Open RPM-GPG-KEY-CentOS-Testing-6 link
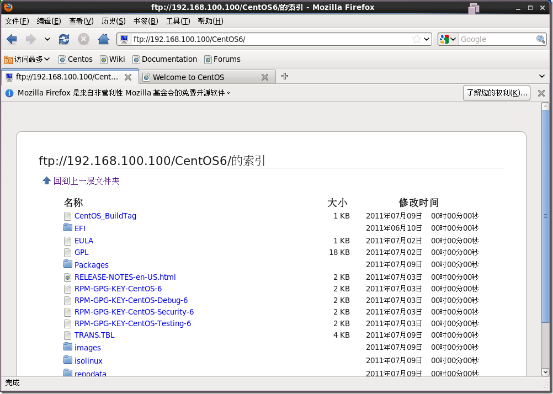Image resolution: width=553 pixels, height=394 pixels. (x=132, y=324)
